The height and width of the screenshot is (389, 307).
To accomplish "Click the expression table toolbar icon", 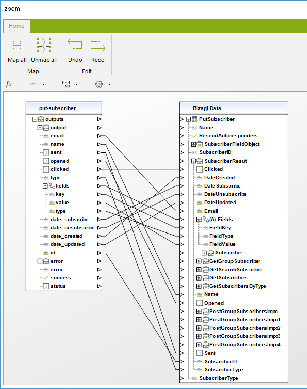I will (x=66, y=84).
